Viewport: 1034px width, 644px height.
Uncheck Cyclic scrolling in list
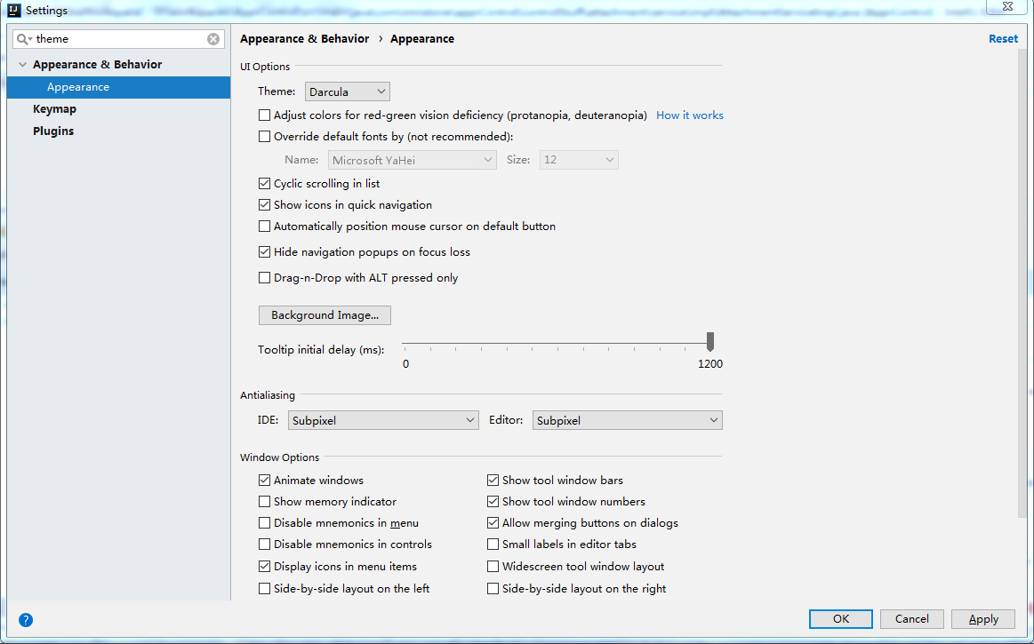pos(264,183)
